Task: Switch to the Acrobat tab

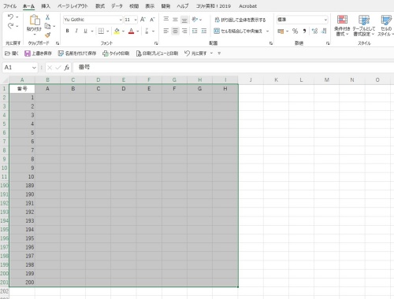Action: pos(247,6)
